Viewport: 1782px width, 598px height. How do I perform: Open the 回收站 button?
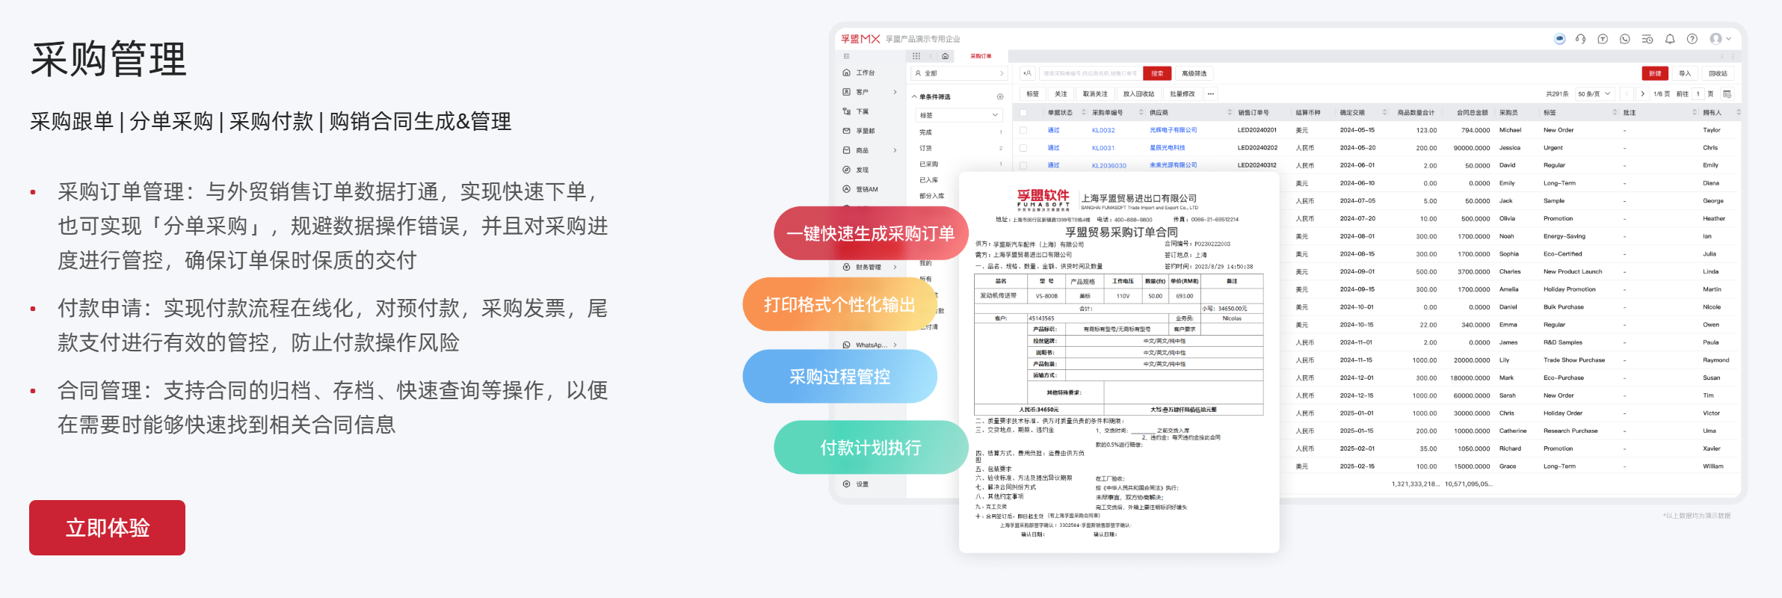[x=1718, y=73]
